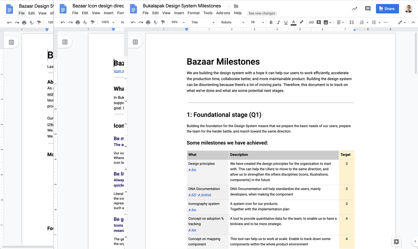Click the add comment icon

tap(318, 22)
